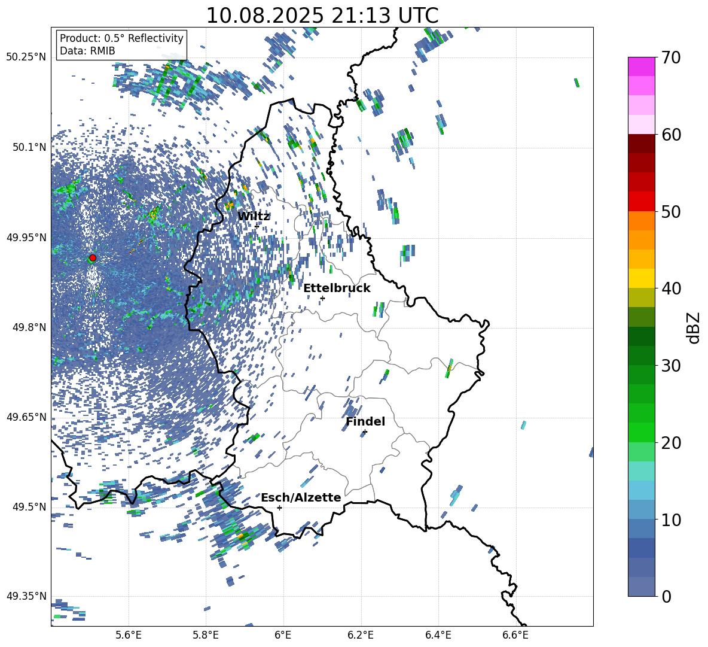Click the 6.4°E longitude label
Image resolution: width=708 pixels, height=647 pixels.
pos(438,635)
